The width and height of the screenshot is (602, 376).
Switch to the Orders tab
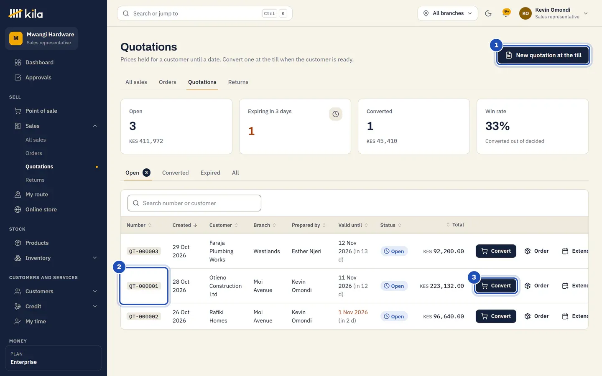tap(168, 82)
